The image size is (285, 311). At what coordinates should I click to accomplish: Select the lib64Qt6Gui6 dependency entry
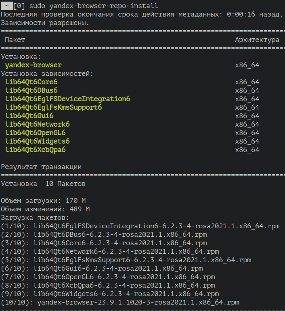pyautogui.click(x=29, y=116)
